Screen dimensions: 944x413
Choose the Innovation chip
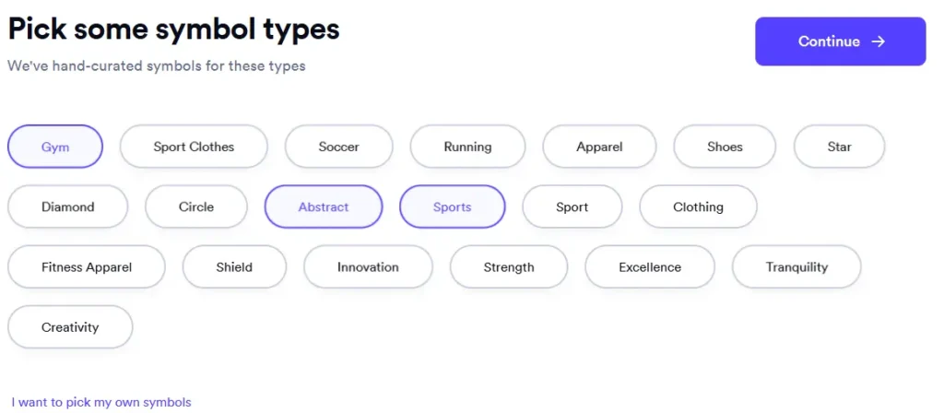(x=368, y=267)
